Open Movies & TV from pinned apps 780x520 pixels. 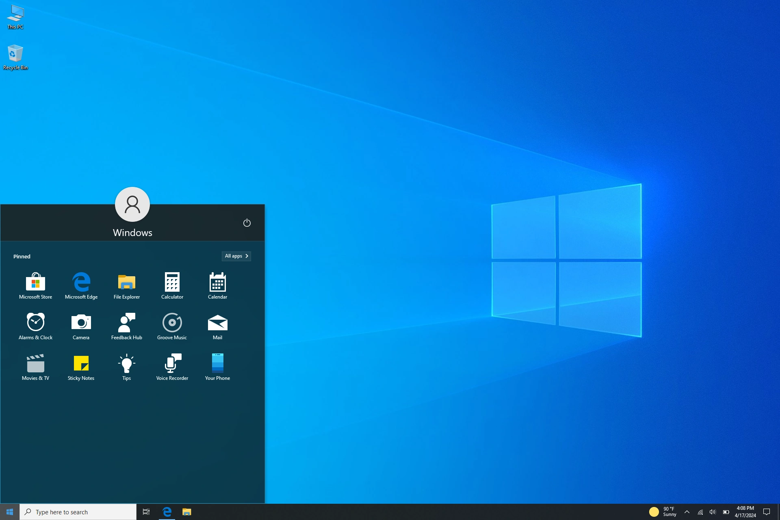(35, 367)
